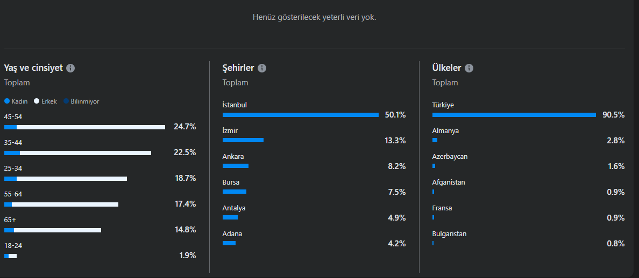Click the Almanya country label
Screen dimensions: 639x278
click(445, 131)
